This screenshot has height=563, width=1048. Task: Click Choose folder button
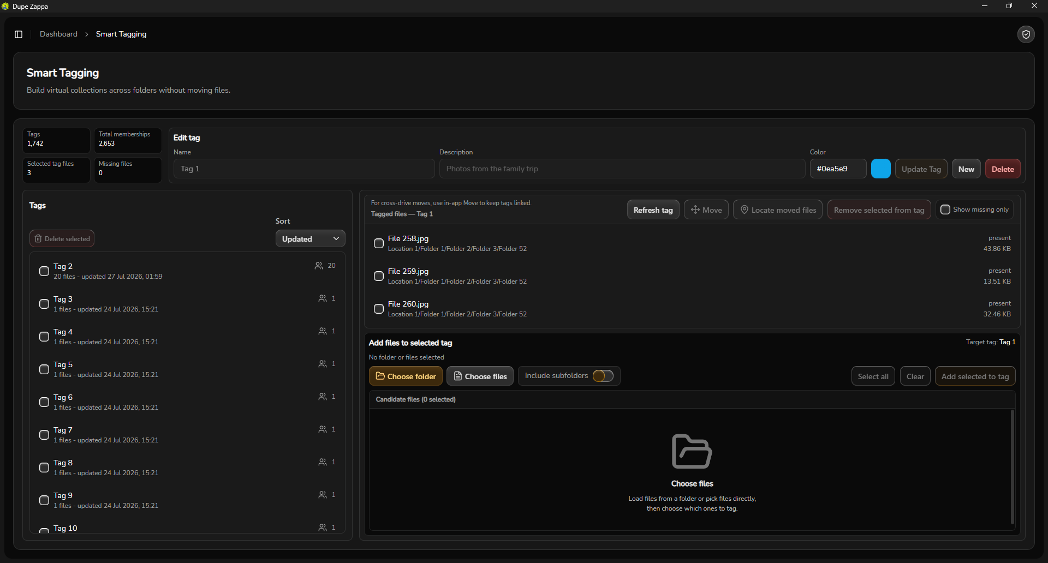tap(406, 376)
